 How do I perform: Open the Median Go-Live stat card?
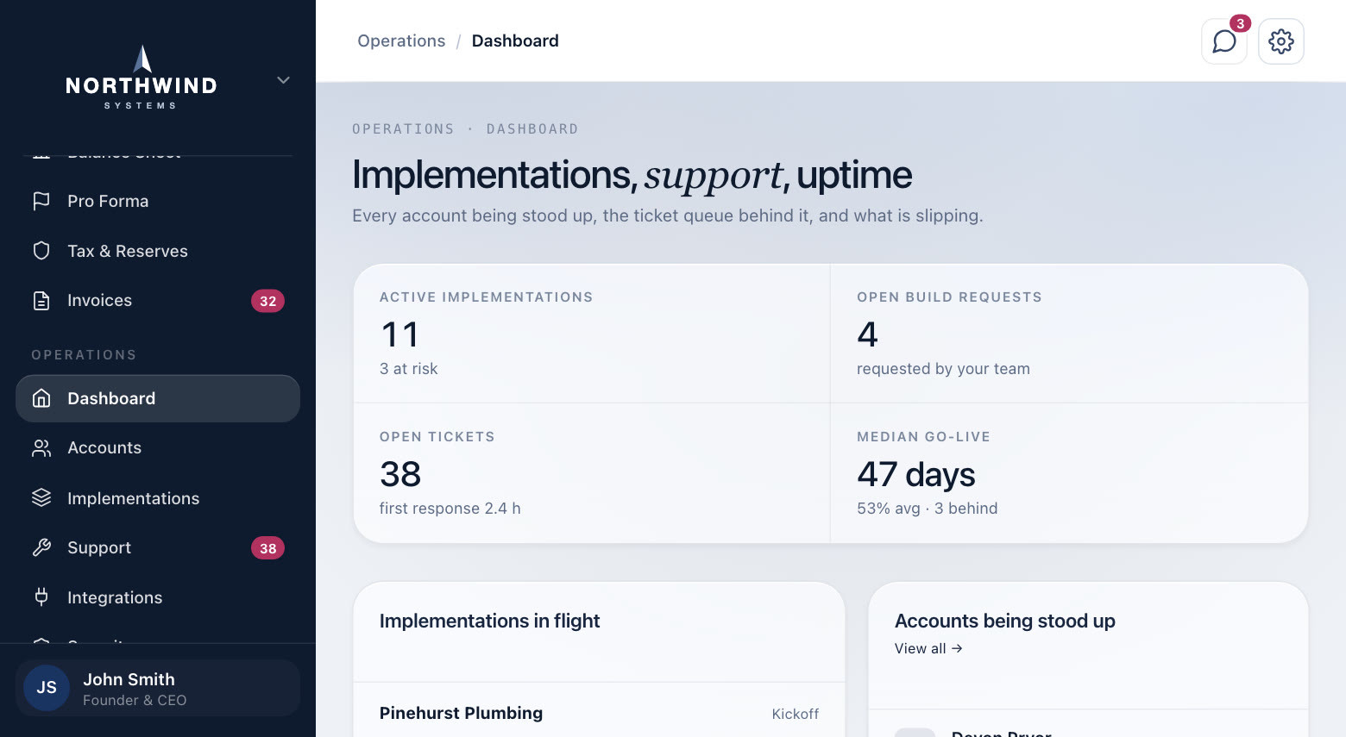click(1069, 473)
